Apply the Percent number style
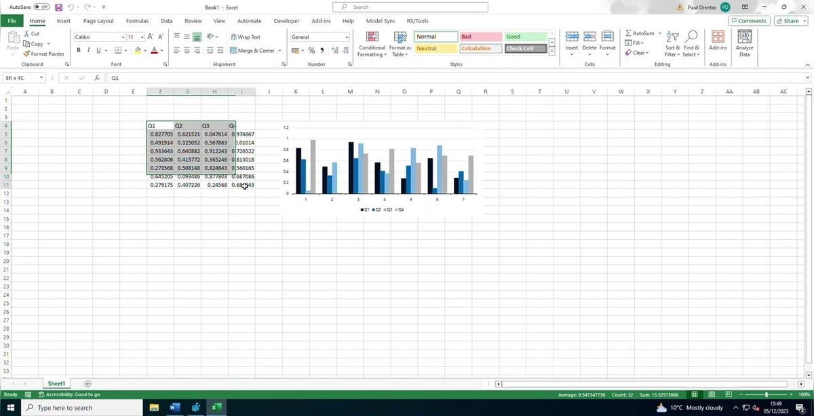The image size is (814, 416). pos(311,49)
